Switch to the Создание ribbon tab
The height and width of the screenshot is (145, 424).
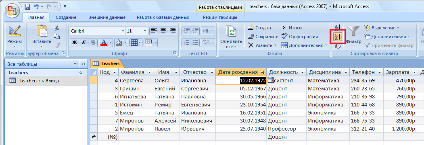click(x=66, y=17)
